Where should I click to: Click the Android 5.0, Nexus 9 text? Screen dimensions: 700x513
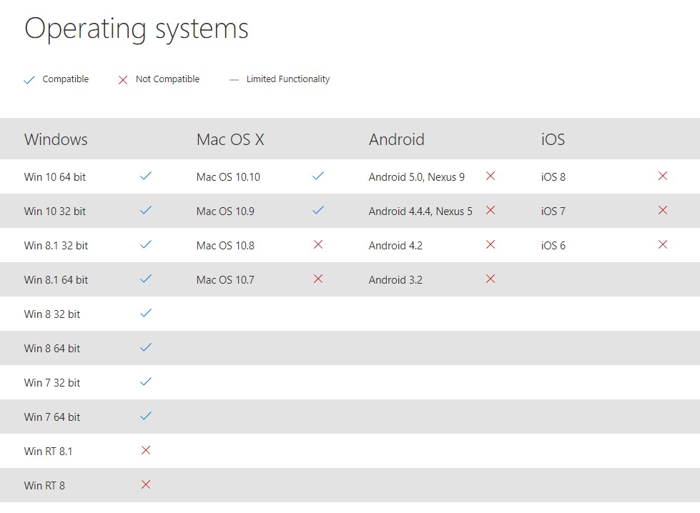tap(417, 177)
